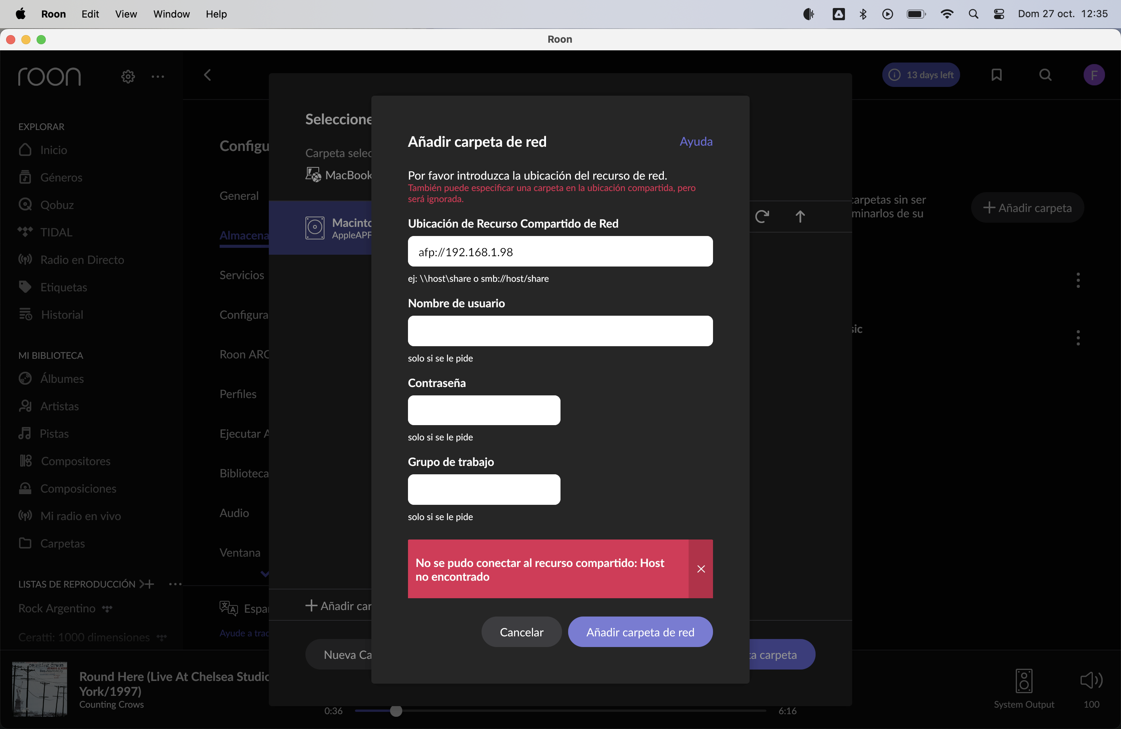Open macOS Control Center icon

coord(999,14)
